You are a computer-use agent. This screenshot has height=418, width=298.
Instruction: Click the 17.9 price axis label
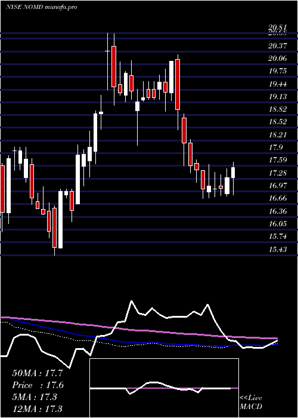point(275,147)
